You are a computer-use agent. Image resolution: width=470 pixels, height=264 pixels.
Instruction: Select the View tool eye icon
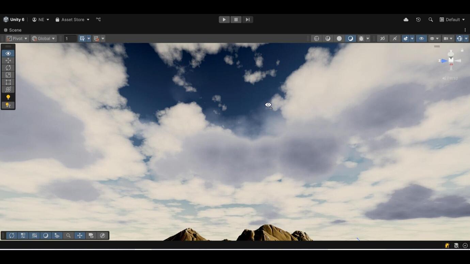(8, 53)
